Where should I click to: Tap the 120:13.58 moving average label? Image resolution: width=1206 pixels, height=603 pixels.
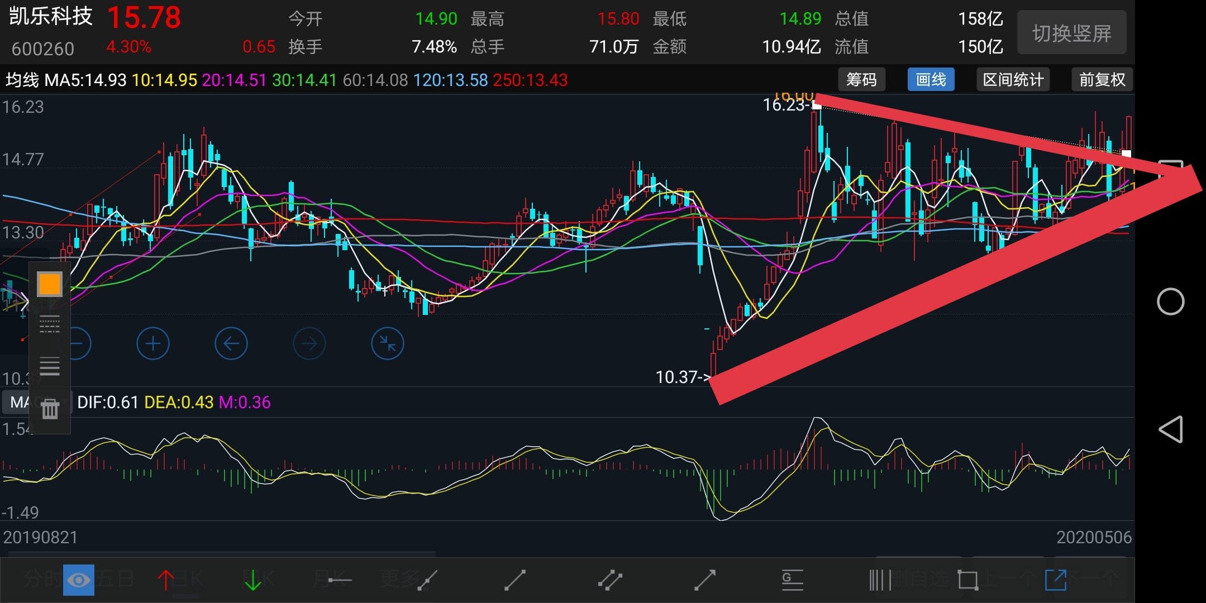(451, 80)
